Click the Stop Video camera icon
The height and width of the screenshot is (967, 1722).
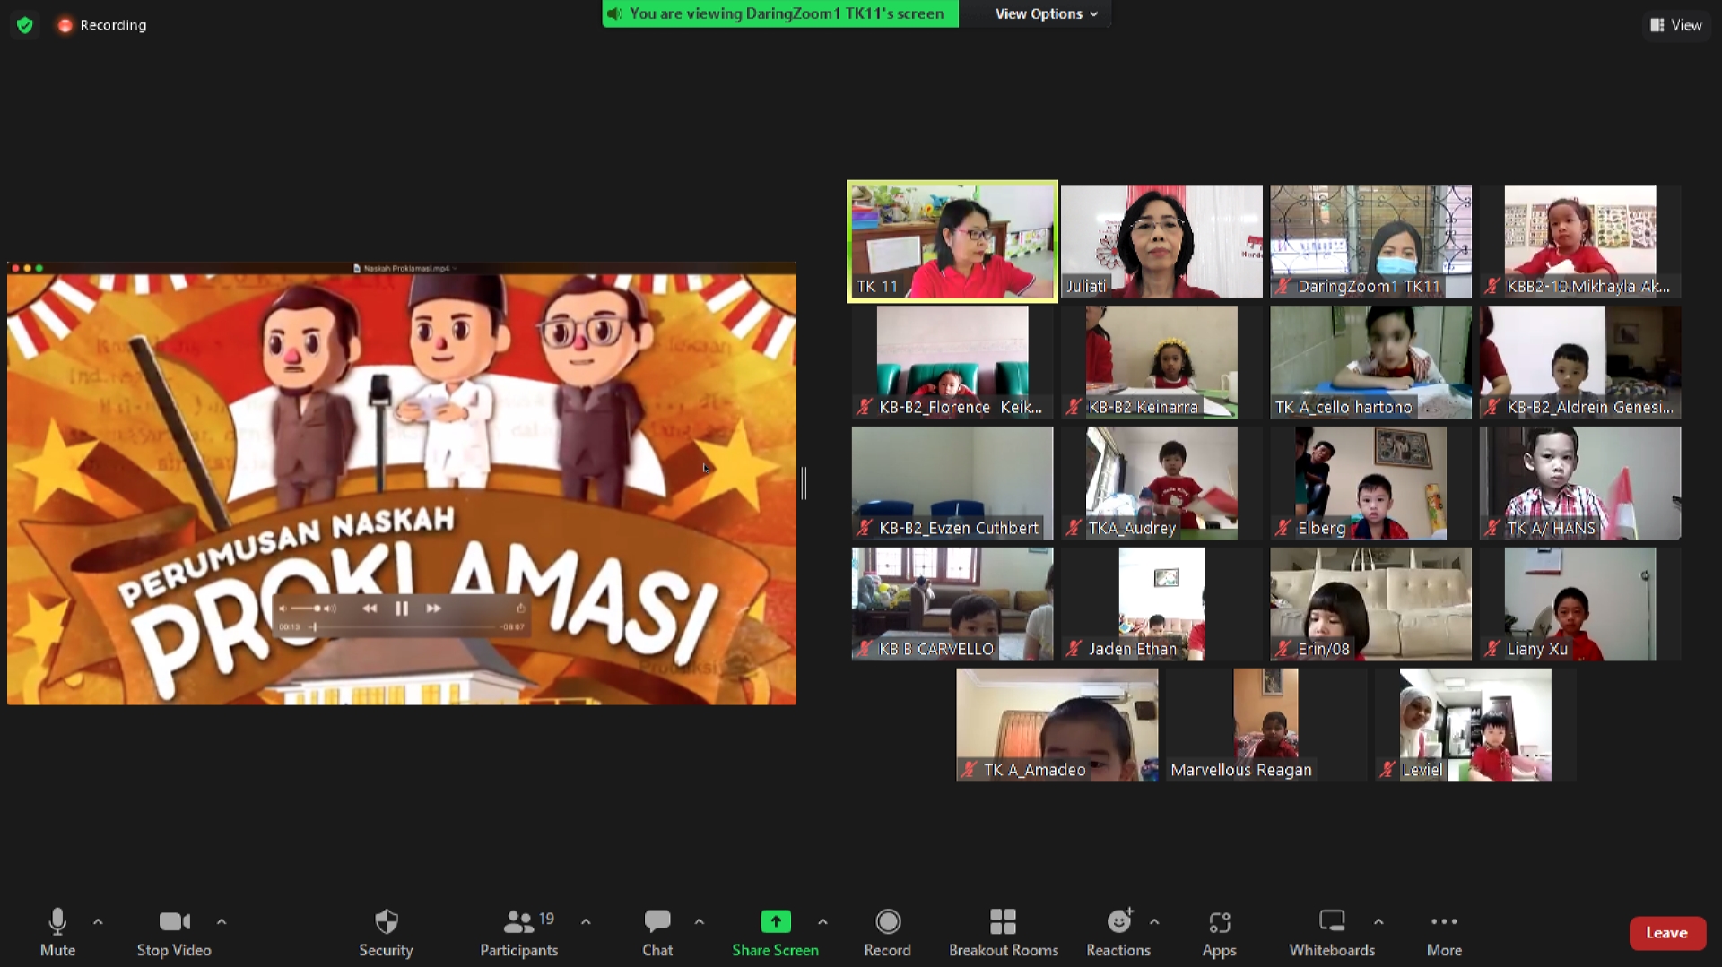pos(174,921)
